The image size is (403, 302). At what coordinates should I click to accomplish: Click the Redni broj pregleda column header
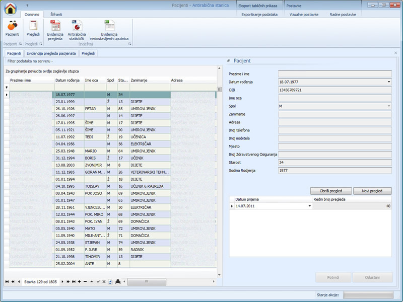coord(352,199)
